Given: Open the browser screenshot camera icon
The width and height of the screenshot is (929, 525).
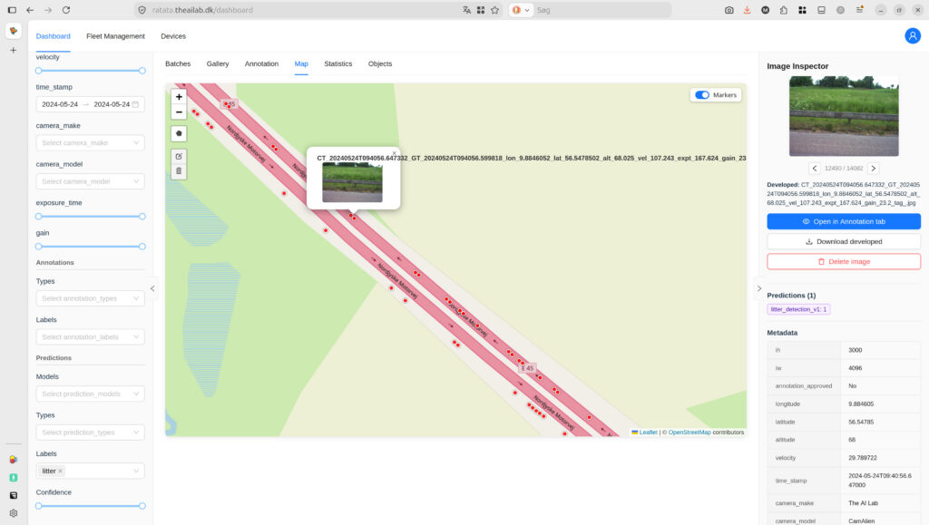Looking at the screenshot, I should (729, 10).
